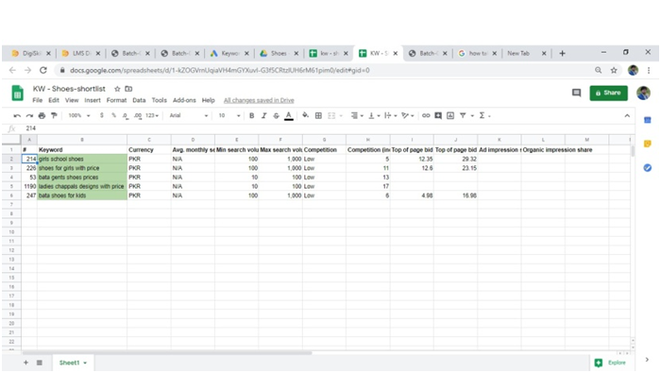Open the Google Sheets home icon
Screen dimensions: 661x373
tap(17, 93)
